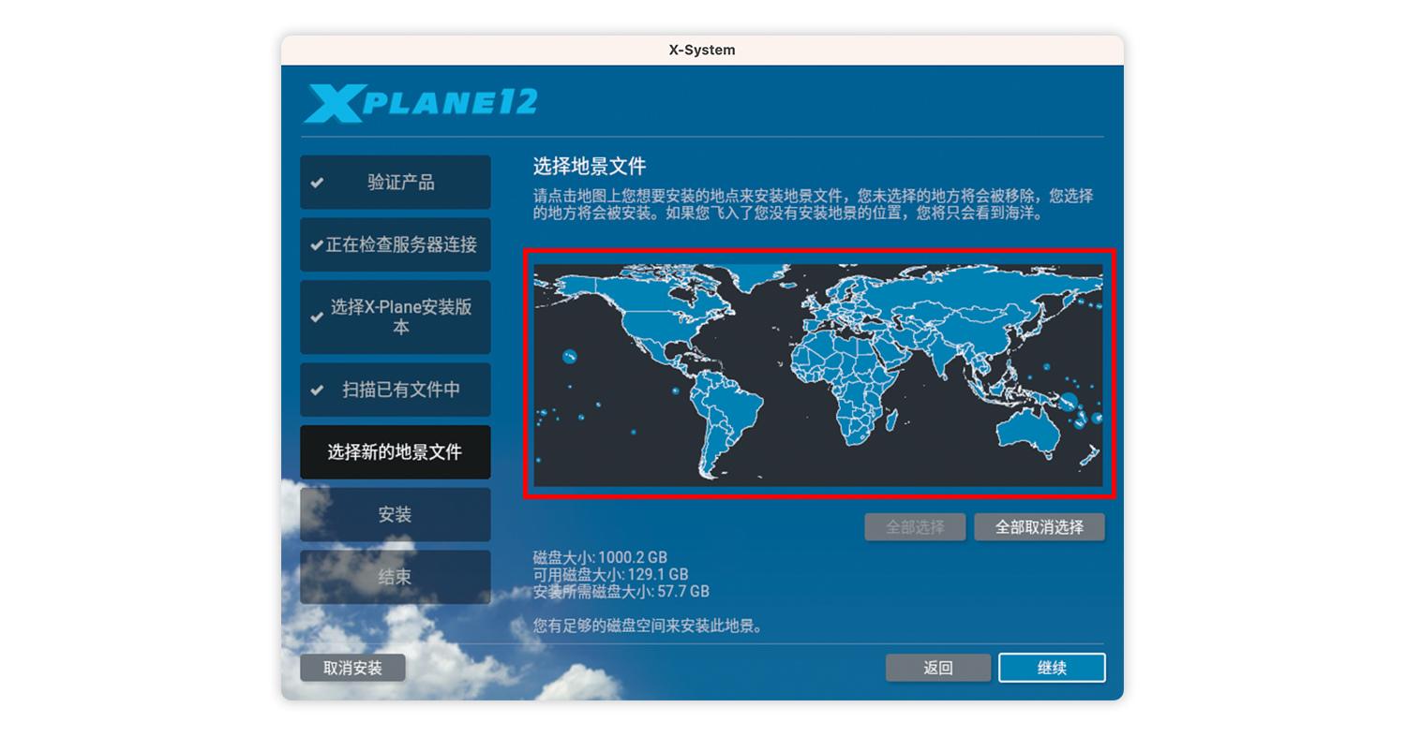Click the 安装所需磁盘大小: 57.7 GB text
Screen dimensions: 1406x737
[x=621, y=591]
